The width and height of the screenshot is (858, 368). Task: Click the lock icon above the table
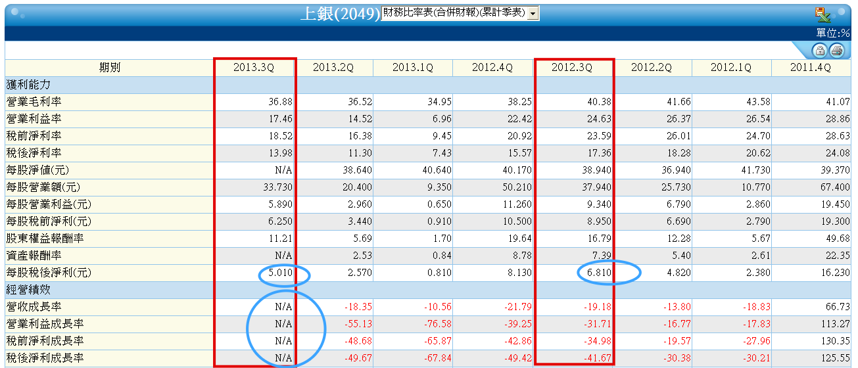820,51
